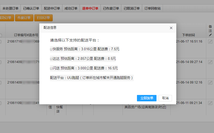Go to the 配送中订单 tab
The width and height of the screenshot is (214, 133).
coord(52,9)
